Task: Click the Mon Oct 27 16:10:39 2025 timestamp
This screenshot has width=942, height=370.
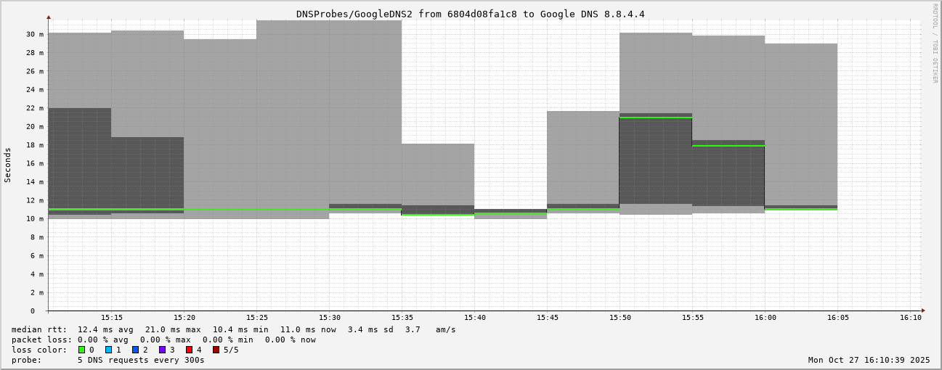Action: click(869, 360)
